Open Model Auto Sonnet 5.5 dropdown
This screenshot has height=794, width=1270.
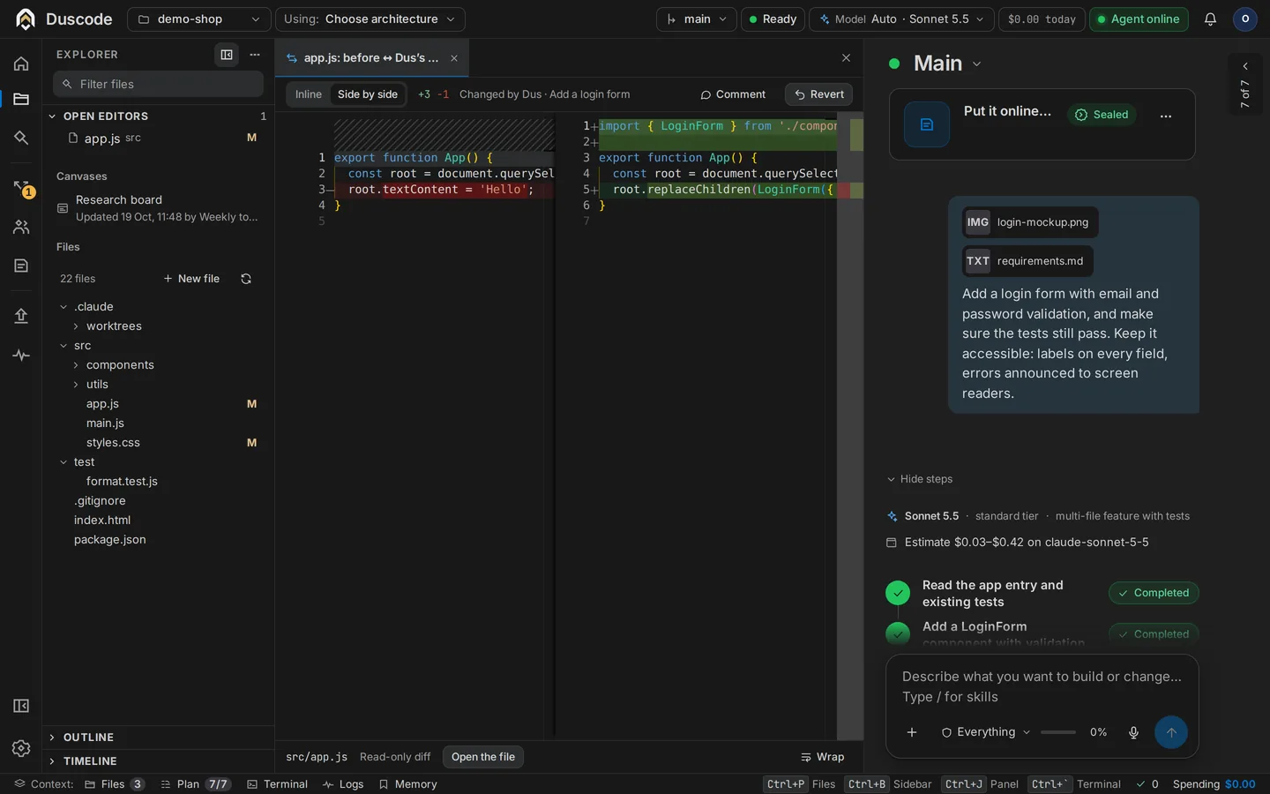coord(901,19)
